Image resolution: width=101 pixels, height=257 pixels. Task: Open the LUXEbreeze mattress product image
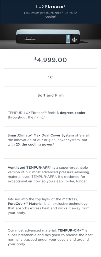coord(50,36)
